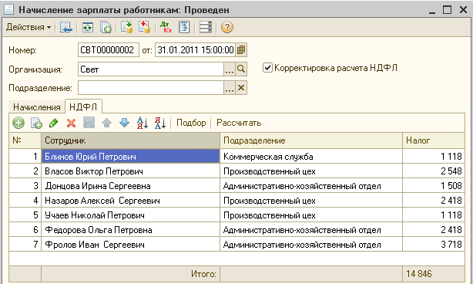Click Власов's Производственный цех cell

click(x=311, y=171)
